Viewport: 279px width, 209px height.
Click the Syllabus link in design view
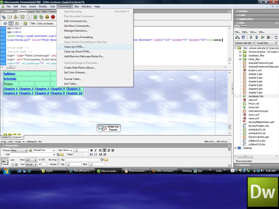pos(9,74)
